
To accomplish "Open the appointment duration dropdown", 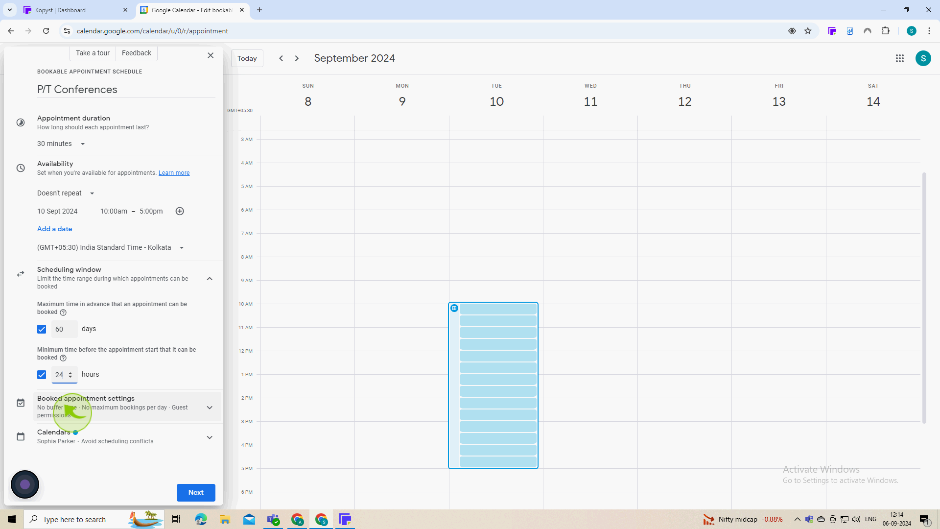I will click(x=61, y=144).
